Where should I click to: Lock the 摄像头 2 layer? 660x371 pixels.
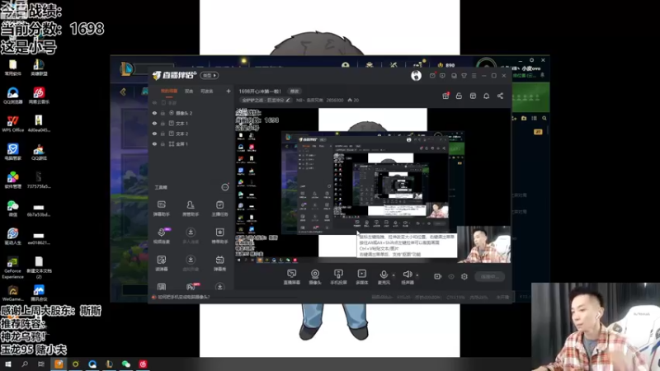[163, 113]
